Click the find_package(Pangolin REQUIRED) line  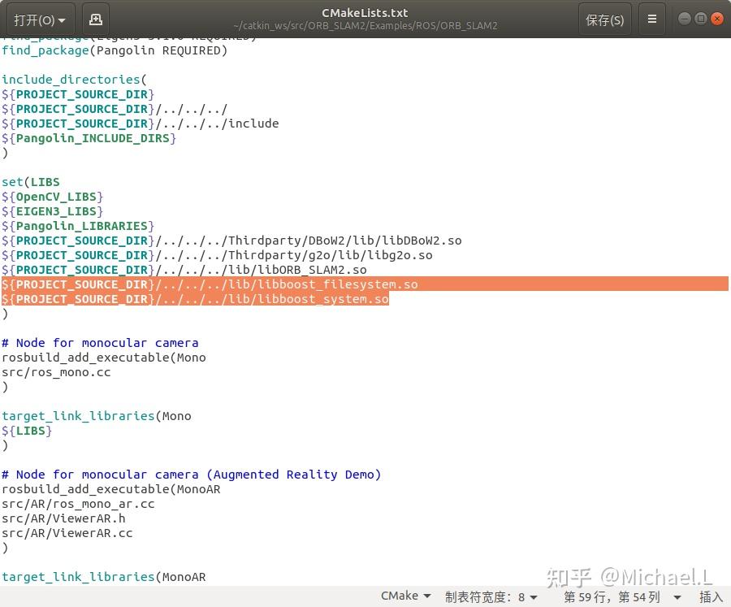click(115, 50)
